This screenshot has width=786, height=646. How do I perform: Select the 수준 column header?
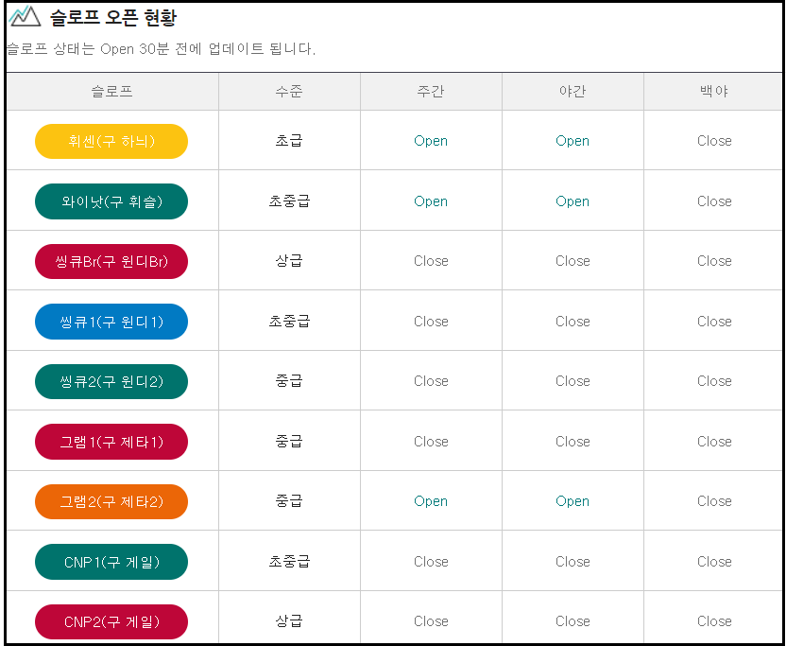point(288,91)
